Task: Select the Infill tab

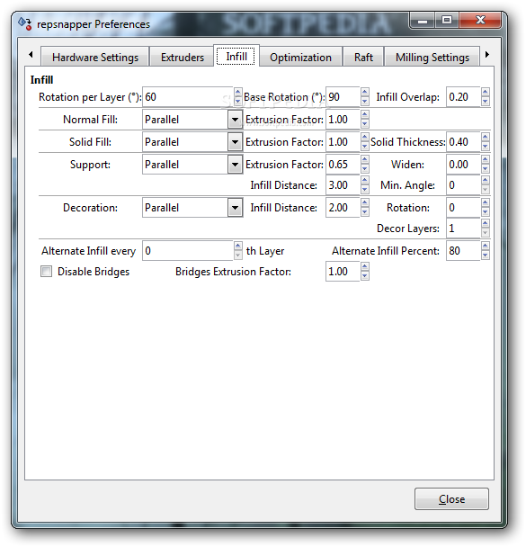Action: tap(236, 56)
